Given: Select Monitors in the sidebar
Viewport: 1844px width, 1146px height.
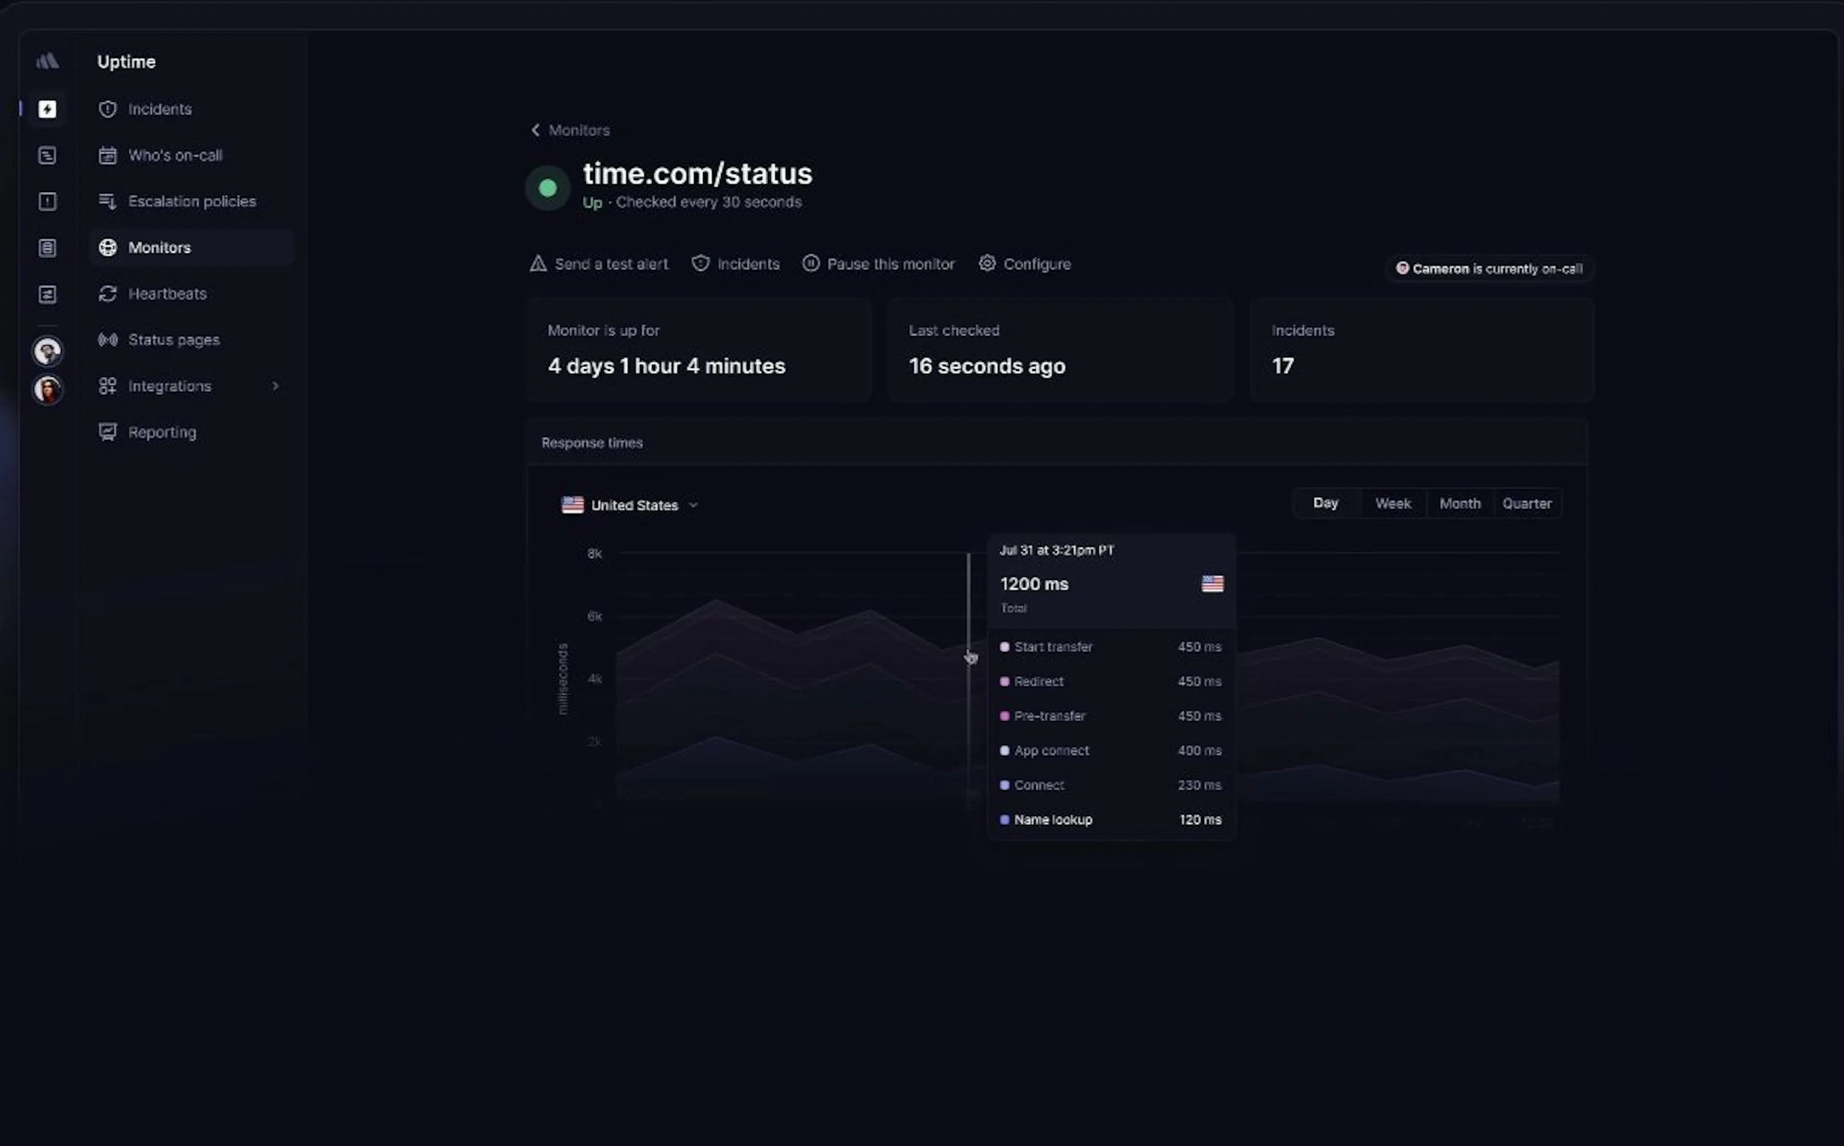Looking at the screenshot, I should pos(191,248).
